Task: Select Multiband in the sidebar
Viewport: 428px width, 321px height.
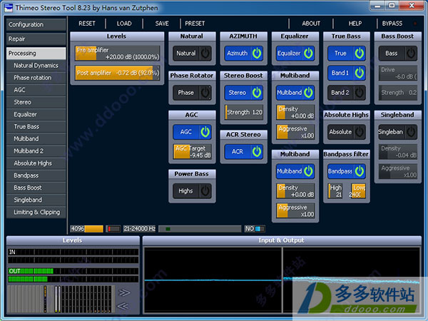Action: (36, 139)
